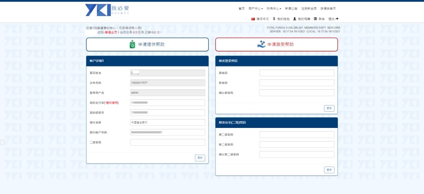Focus the 原密码 old password field
The image size is (424, 194).
[x=297, y=73]
